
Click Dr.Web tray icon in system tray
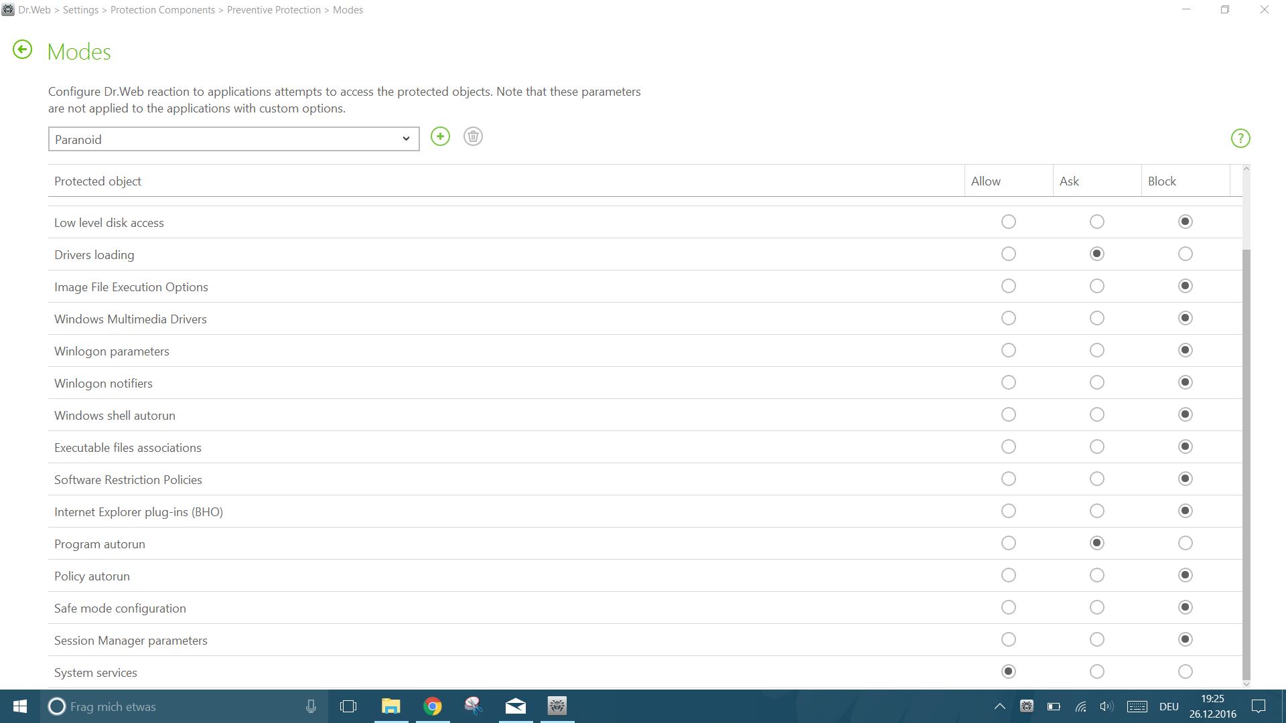click(1026, 706)
